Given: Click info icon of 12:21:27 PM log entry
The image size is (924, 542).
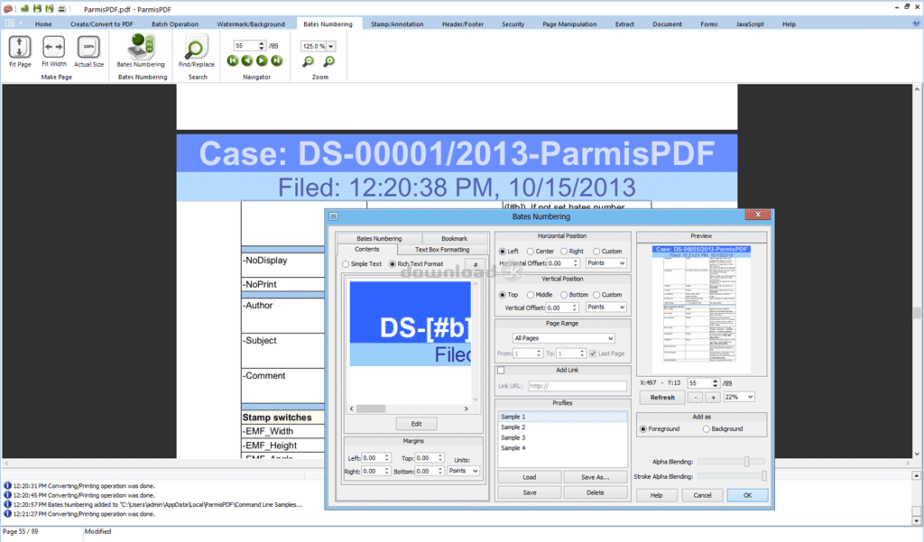Looking at the screenshot, I should point(7,514).
